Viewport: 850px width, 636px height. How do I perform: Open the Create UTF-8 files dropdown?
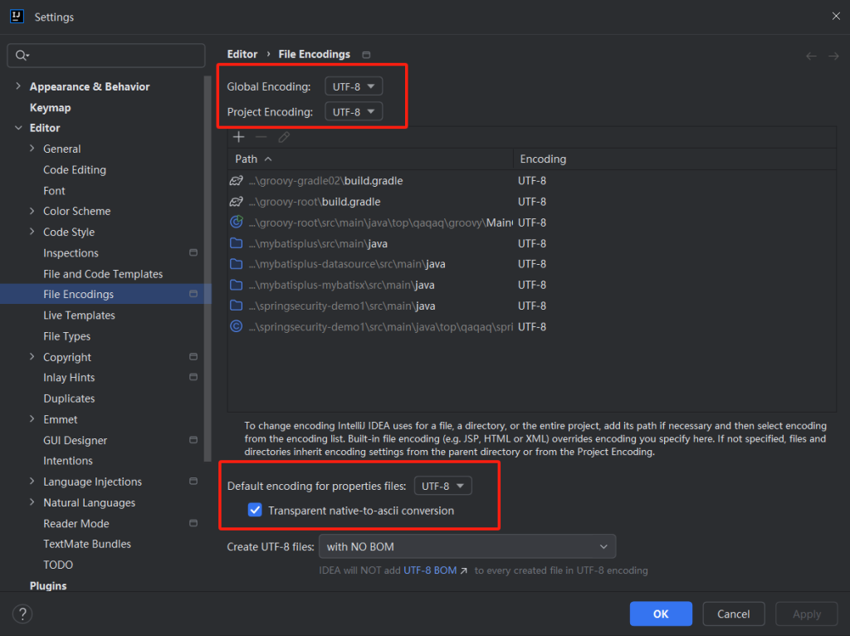[x=467, y=546]
